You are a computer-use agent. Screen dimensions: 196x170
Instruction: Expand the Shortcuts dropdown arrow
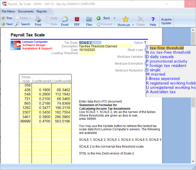[133, 25]
